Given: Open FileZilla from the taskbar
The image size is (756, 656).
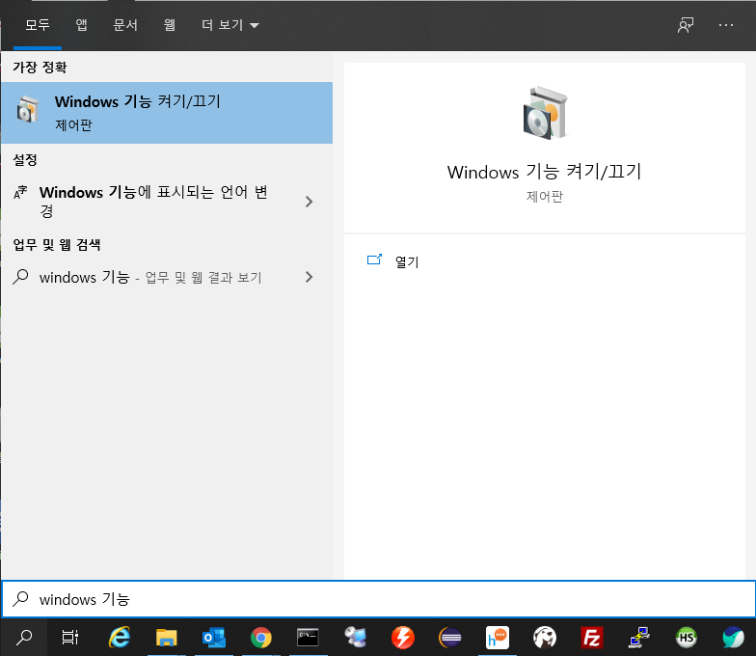Looking at the screenshot, I should [x=592, y=637].
